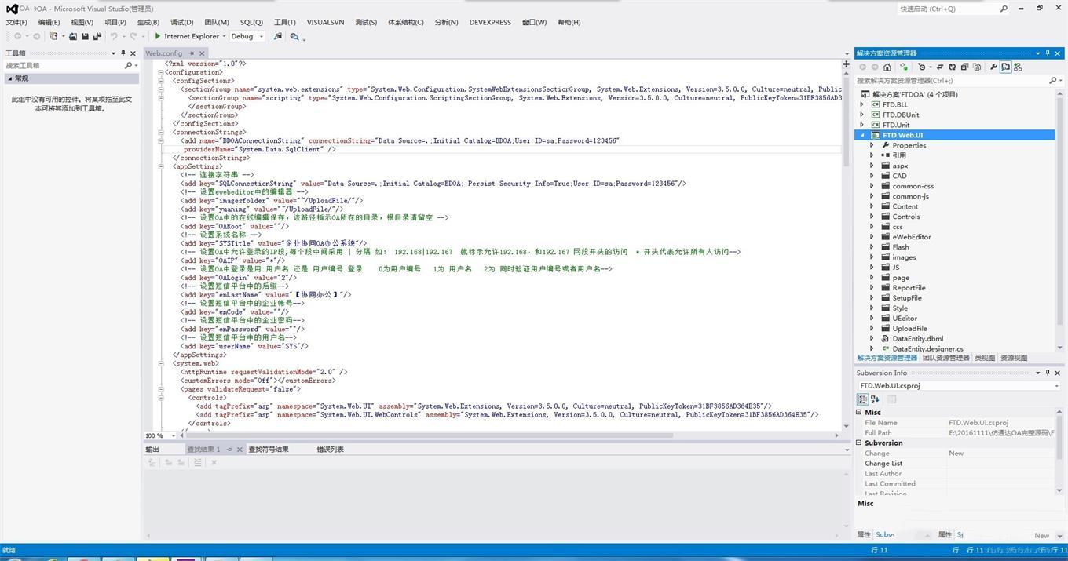Click the redo arrow icon

coord(133,36)
